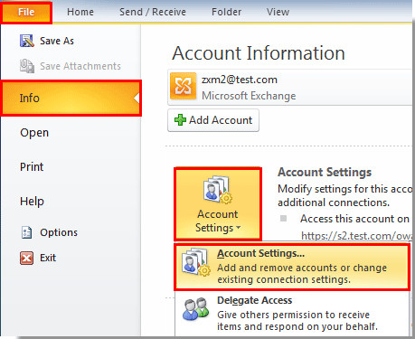Image resolution: width=415 pixels, height=339 pixels.
Task: Expand the Account Settings dropdown button
Action: point(218,204)
